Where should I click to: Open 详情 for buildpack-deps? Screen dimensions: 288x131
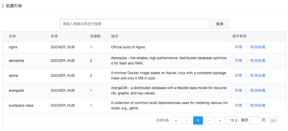point(238,105)
